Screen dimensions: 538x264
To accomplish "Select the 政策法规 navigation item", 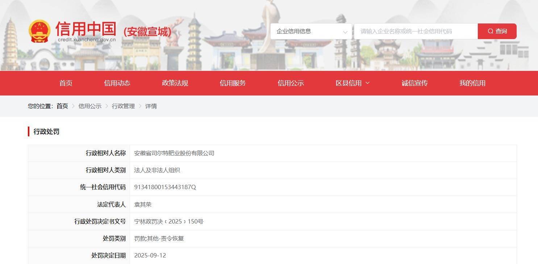I will tap(174, 83).
